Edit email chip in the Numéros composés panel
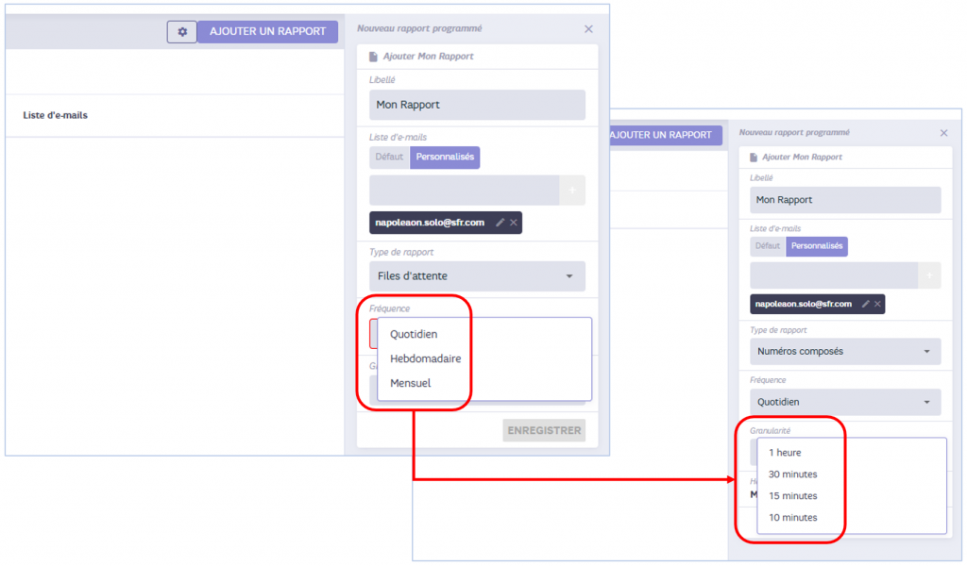967x566 pixels. click(865, 304)
